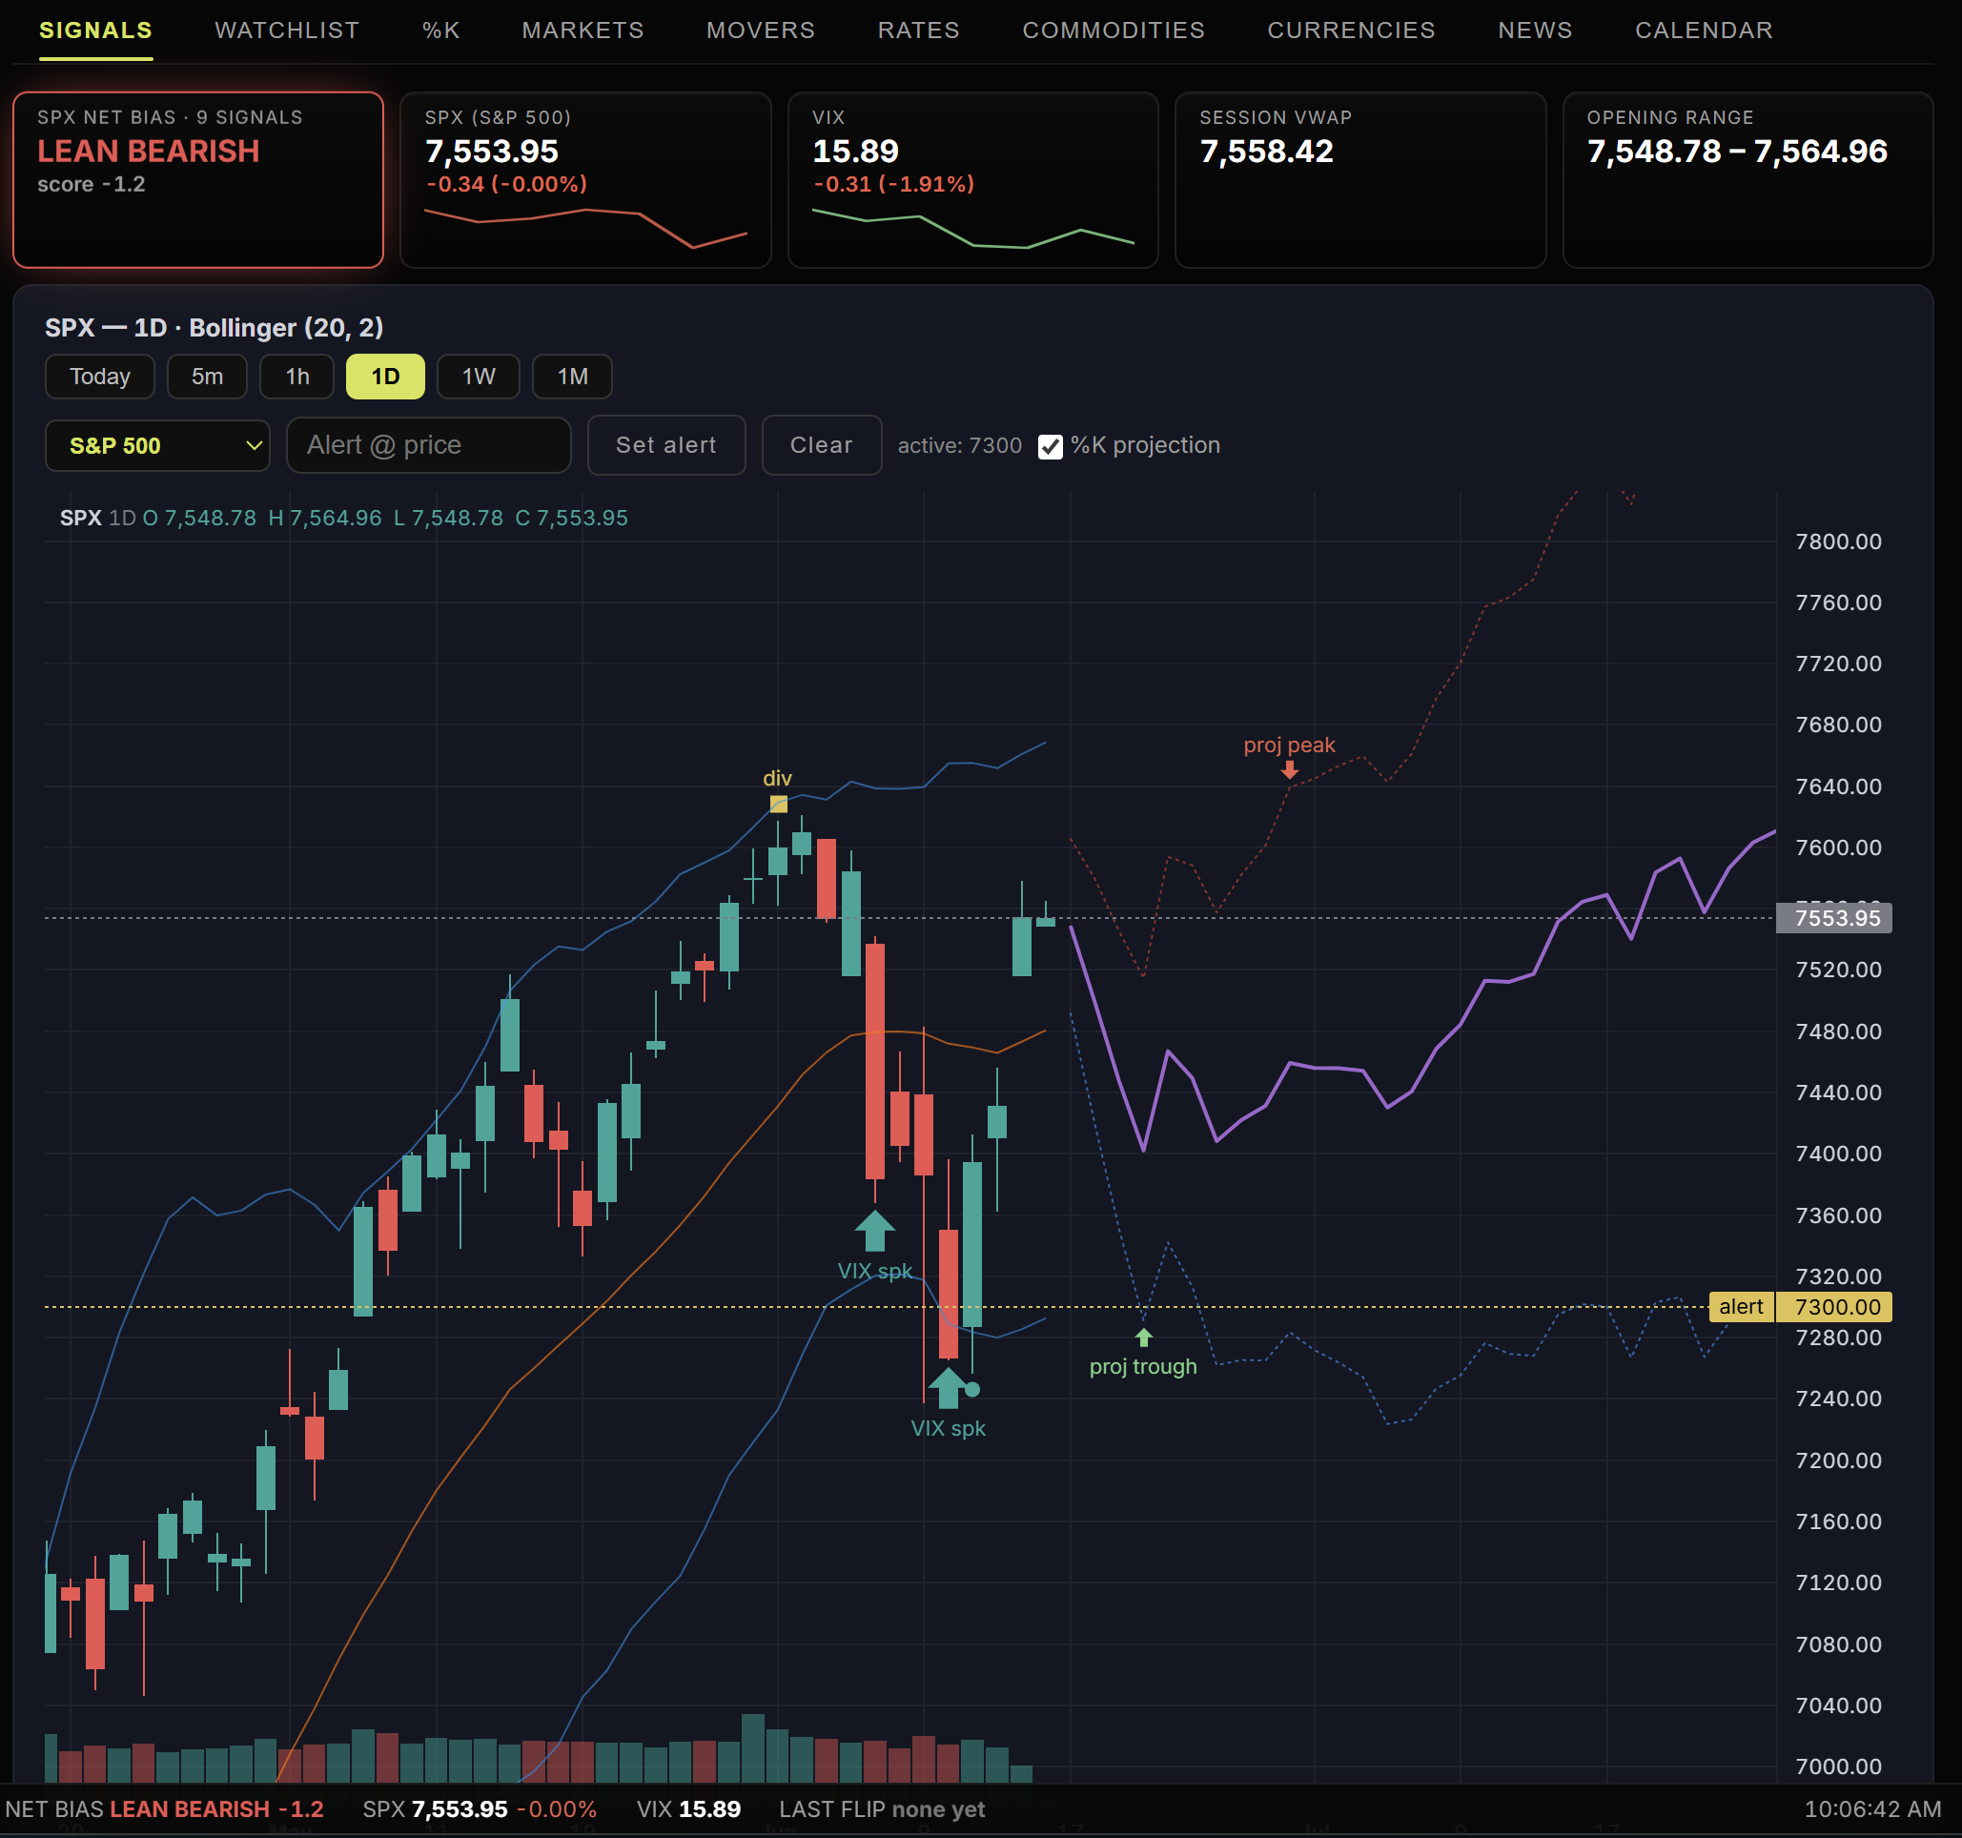Click the SPX sparkline in the price card
Image resolution: width=1962 pixels, height=1838 pixels.
coord(585,227)
